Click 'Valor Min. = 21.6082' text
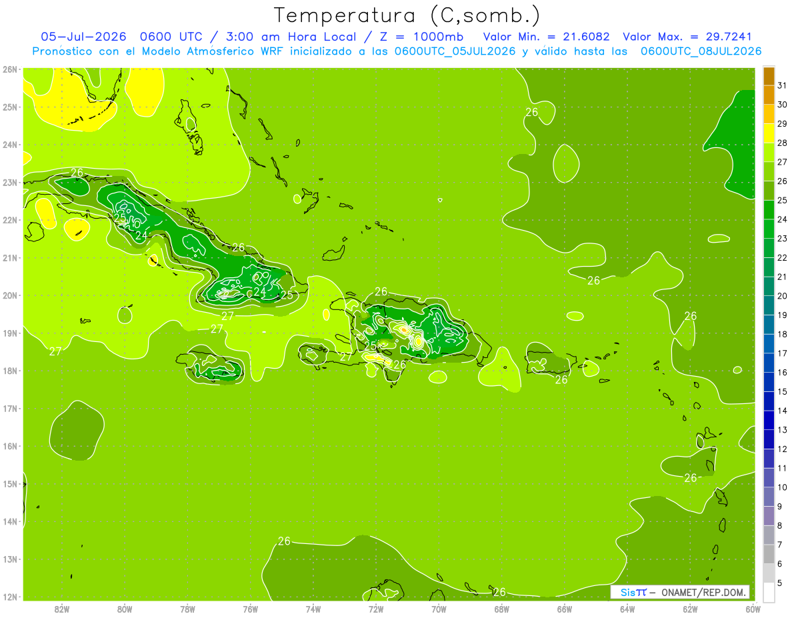Screen dimensions: 800x618 click(x=545, y=37)
